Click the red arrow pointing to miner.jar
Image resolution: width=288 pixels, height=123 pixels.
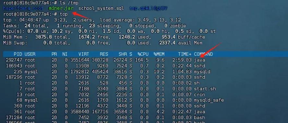[x=81, y=15]
